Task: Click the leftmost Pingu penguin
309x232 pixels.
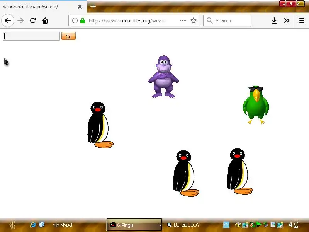Action: coord(100,125)
